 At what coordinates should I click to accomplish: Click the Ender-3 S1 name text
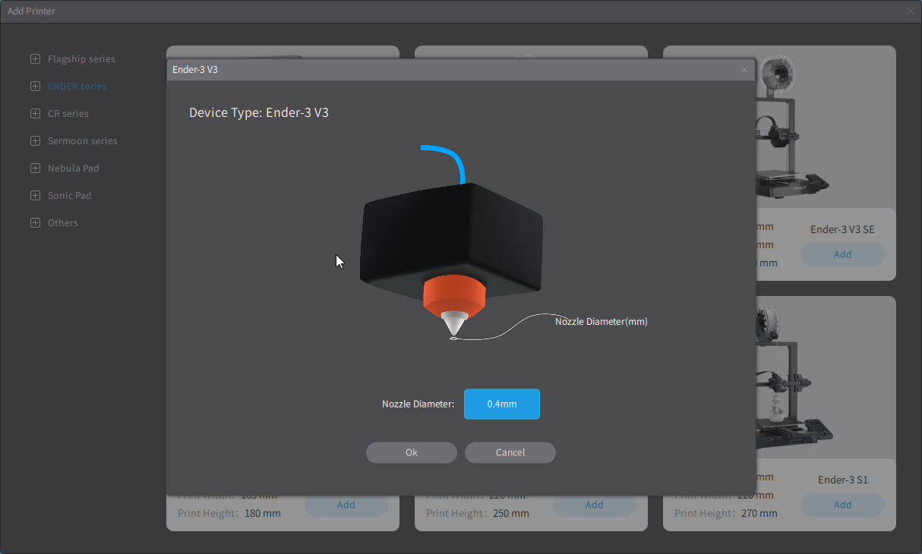[843, 480]
